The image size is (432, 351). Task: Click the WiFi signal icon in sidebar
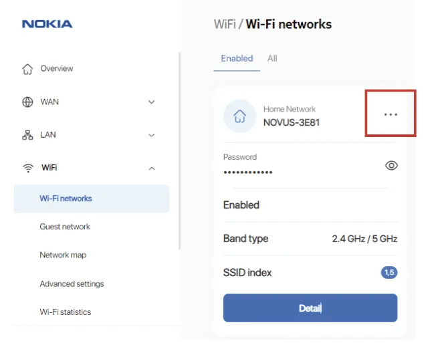[x=27, y=168]
